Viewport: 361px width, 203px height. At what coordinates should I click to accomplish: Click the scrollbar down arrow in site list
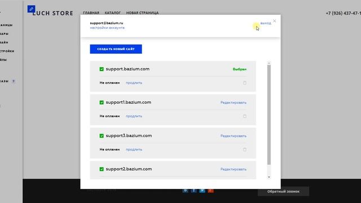coord(268,177)
